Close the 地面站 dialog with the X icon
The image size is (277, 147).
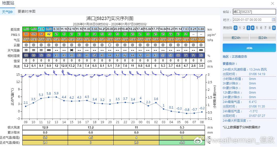pyautogui.click(x=273, y=3)
